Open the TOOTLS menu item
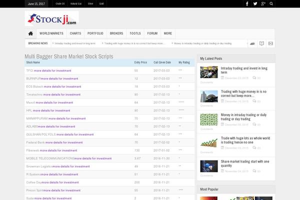Viewport: 300px width, 200px height. [135, 33]
